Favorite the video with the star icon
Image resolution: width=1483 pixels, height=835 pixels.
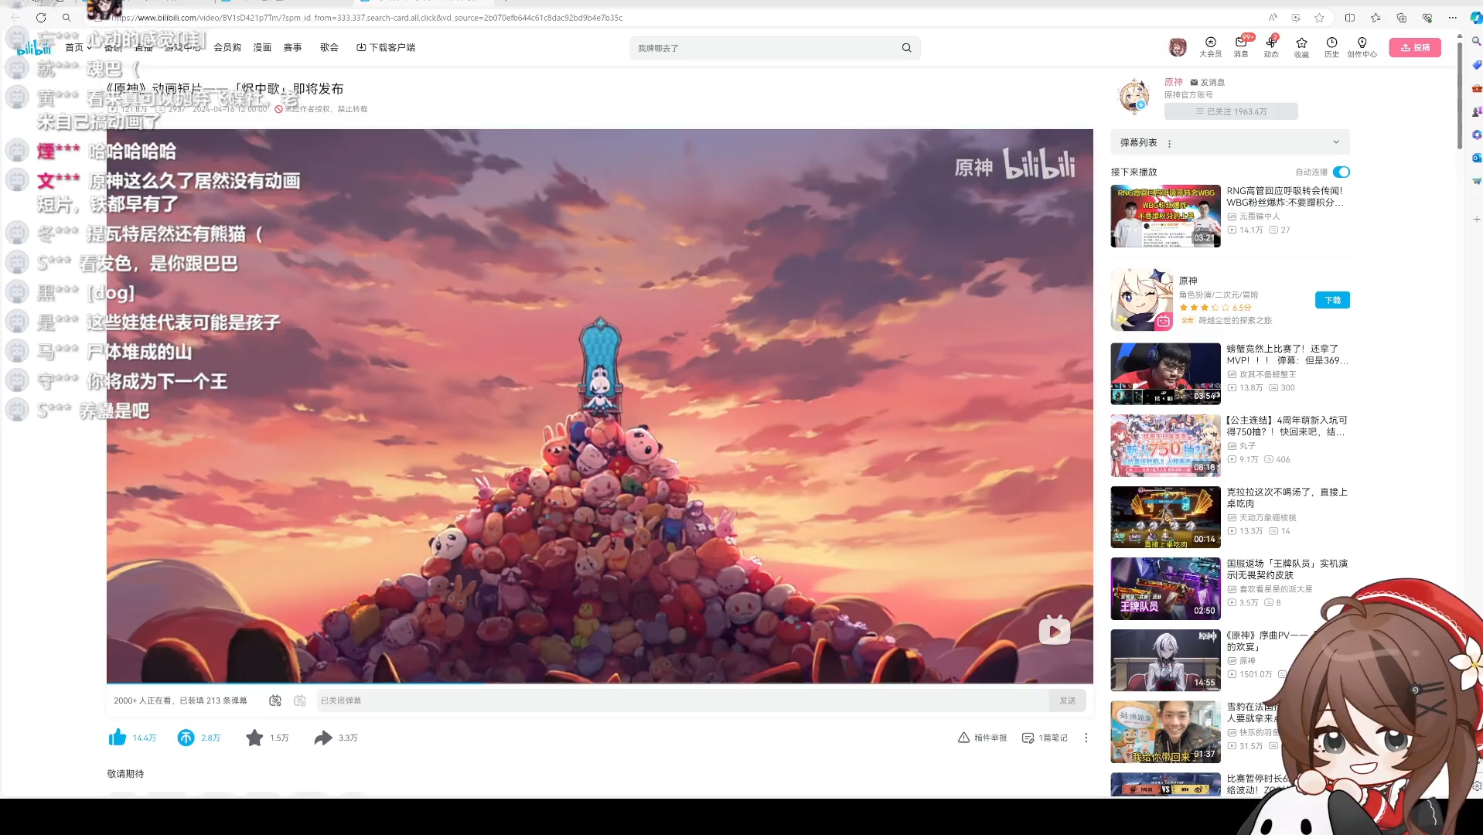point(254,738)
